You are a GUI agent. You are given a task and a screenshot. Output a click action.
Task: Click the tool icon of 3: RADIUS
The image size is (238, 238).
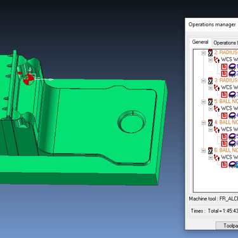(x=210, y=81)
